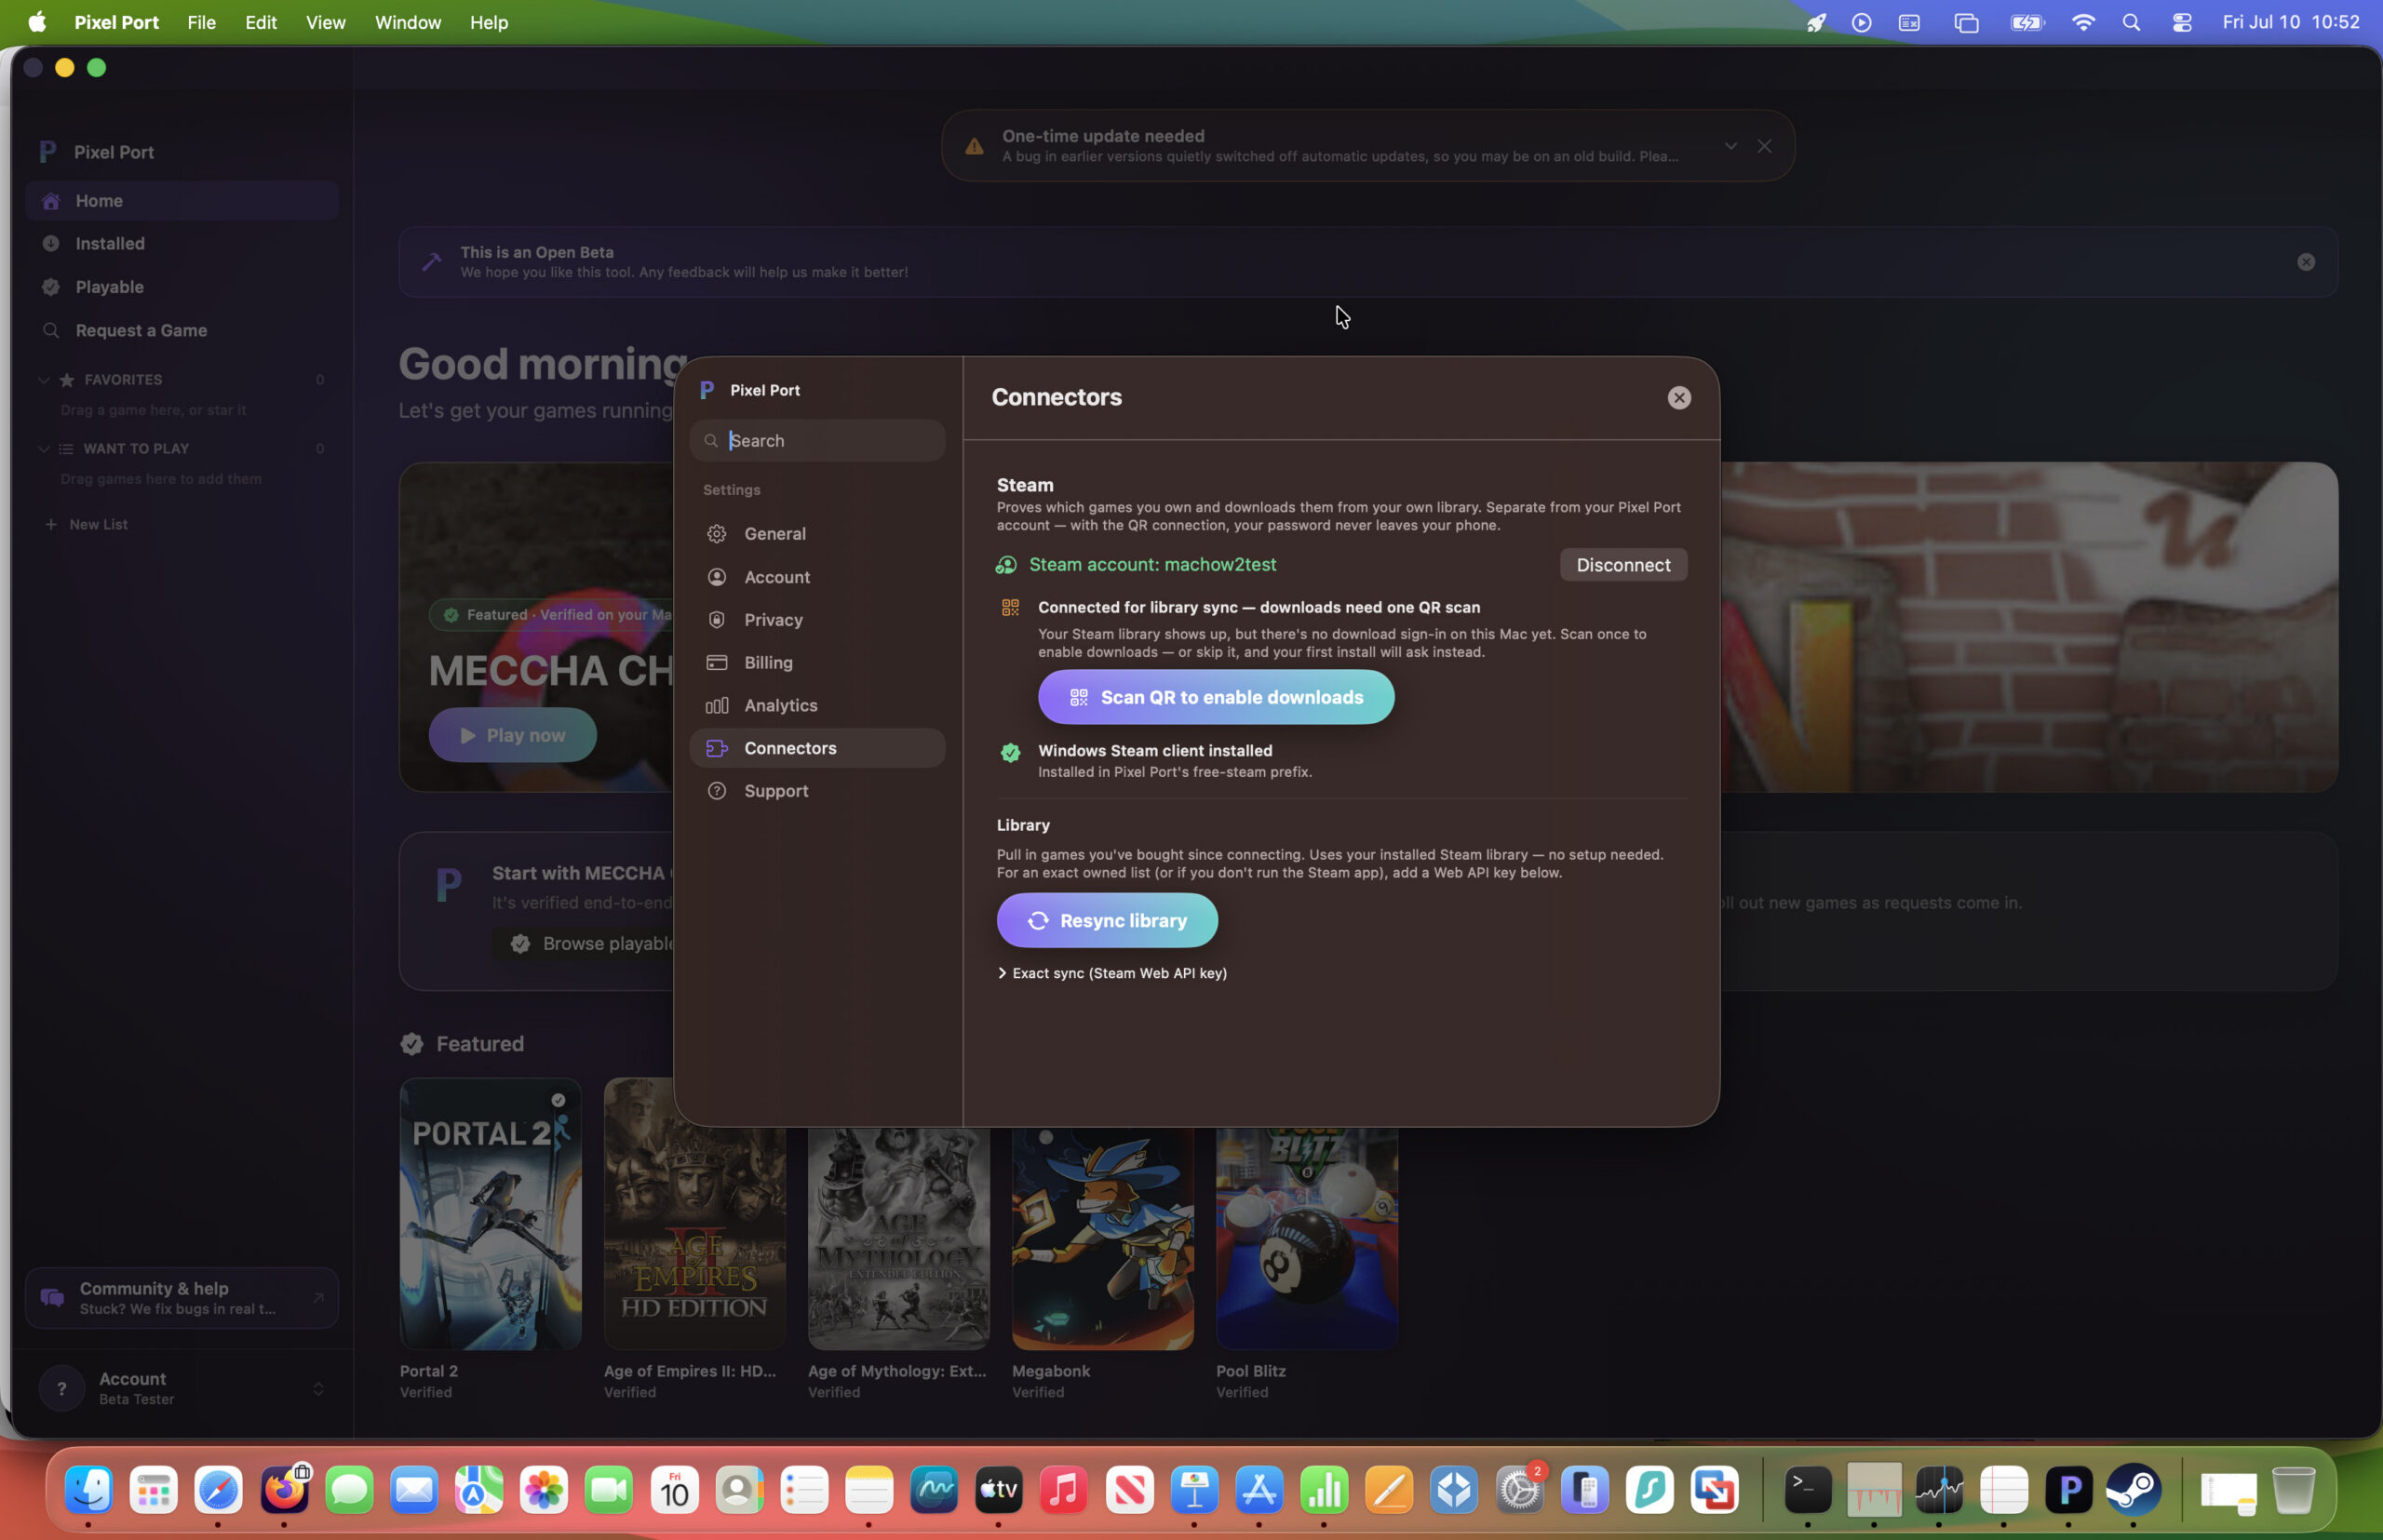Dismiss the Open Beta notice
Image resolution: width=2383 pixels, height=1540 pixels.
[x=2305, y=262]
